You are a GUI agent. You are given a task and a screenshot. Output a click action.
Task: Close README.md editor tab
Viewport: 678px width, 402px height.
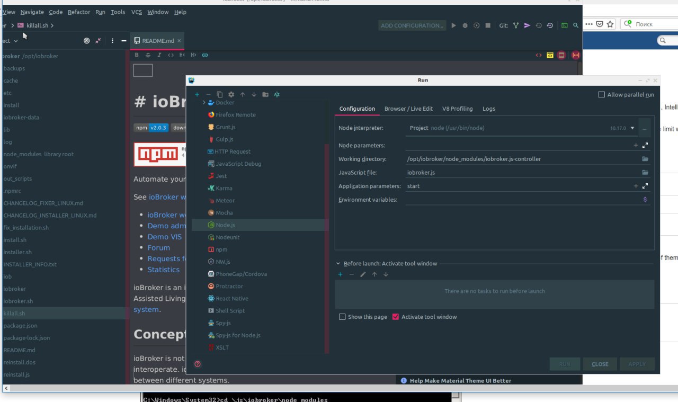tap(179, 41)
